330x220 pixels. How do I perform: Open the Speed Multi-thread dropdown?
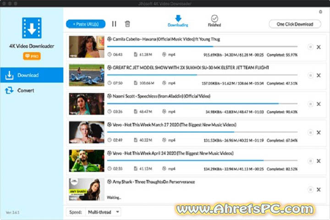click(103, 212)
